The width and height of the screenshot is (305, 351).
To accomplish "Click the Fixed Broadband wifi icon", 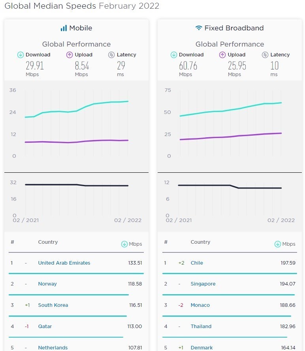I will tap(199, 28).
